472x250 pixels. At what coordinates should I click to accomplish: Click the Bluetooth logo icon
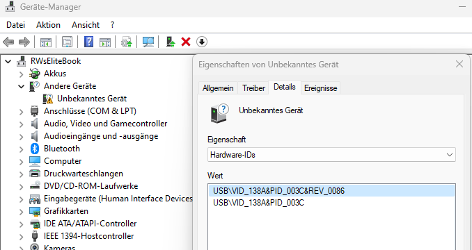(x=35, y=149)
